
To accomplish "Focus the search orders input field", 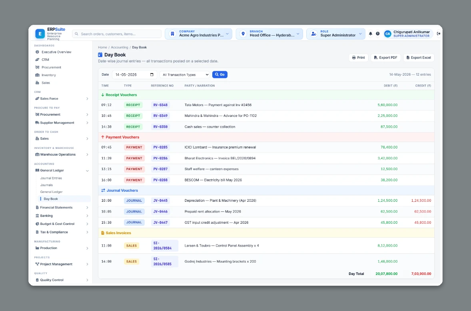I will coord(116,34).
